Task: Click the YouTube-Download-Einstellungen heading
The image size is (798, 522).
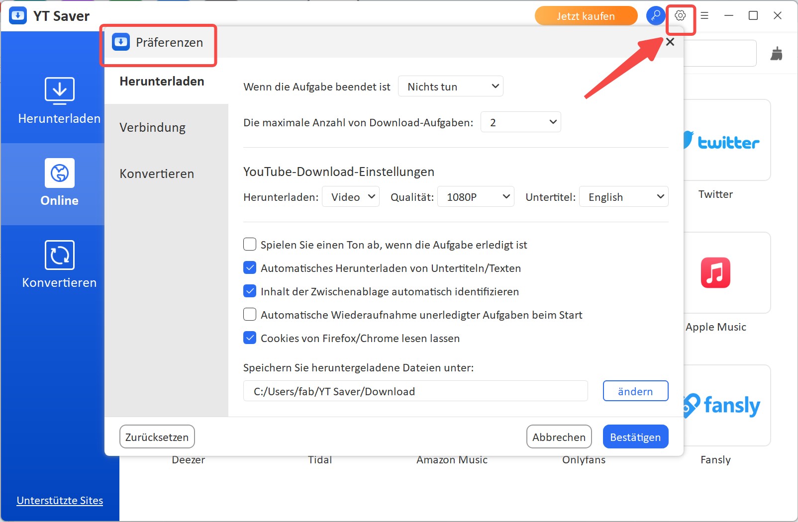Action: [x=338, y=172]
